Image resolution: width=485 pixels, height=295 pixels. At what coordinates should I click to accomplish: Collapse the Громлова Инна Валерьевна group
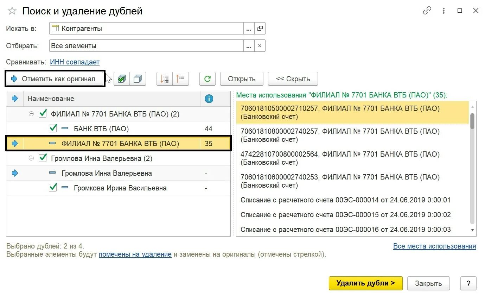point(31,158)
